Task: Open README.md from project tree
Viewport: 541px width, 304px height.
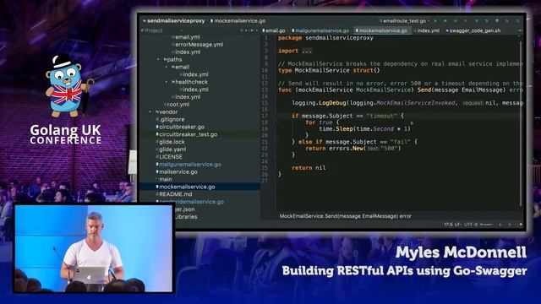Action: coord(174,194)
